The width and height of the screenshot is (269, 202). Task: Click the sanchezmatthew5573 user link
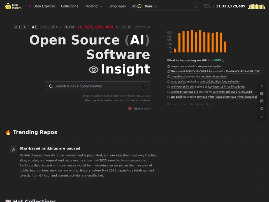click(x=184, y=92)
